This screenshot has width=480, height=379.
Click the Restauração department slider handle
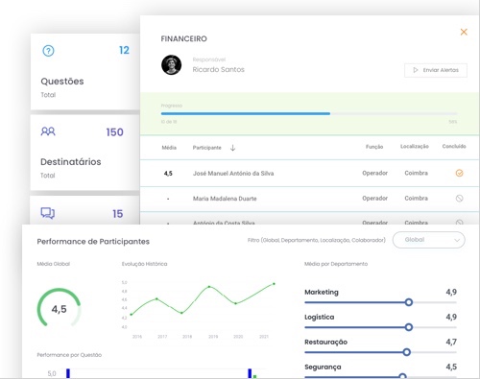tap(406, 352)
